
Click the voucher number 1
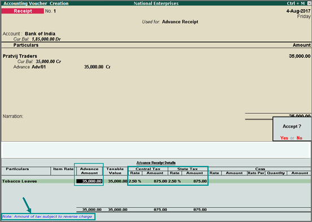pos(54,11)
